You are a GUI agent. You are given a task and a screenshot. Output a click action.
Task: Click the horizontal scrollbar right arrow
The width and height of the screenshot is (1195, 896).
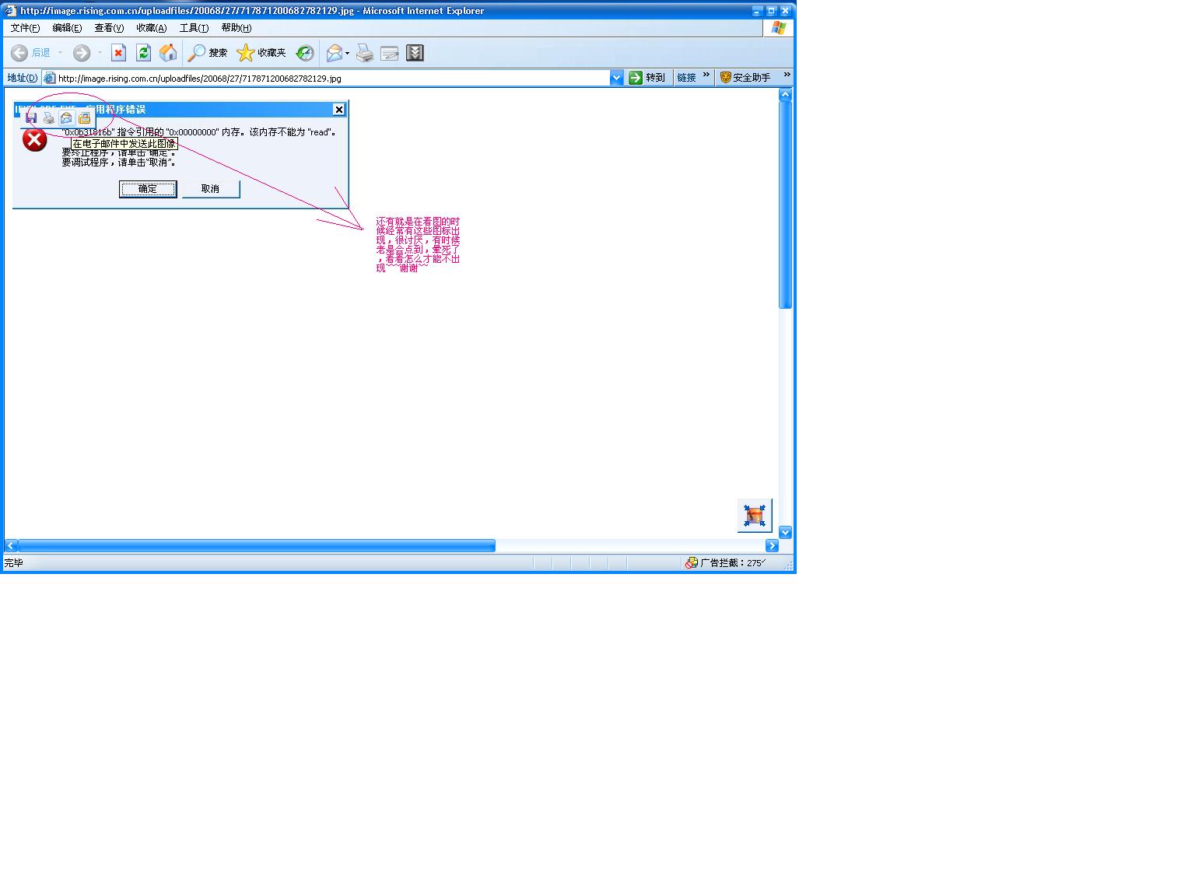[773, 546]
